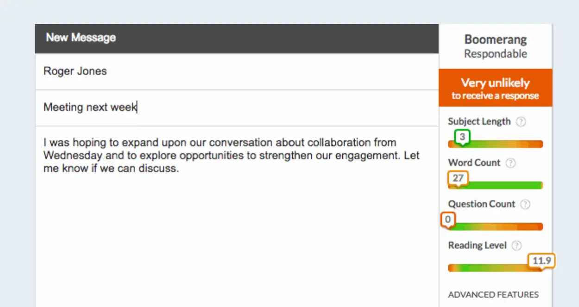Click inside the email body text
579x307 pixels.
point(232,155)
